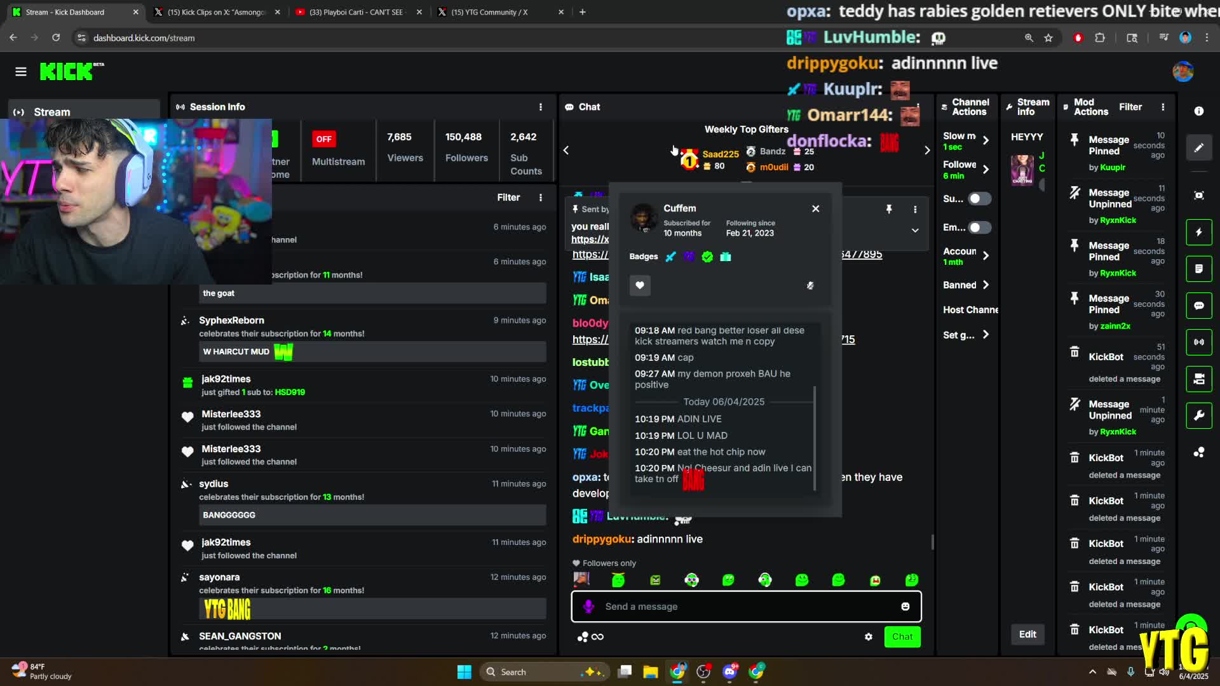
Task: Open emoji picker in message box
Action: click(905, 607)
